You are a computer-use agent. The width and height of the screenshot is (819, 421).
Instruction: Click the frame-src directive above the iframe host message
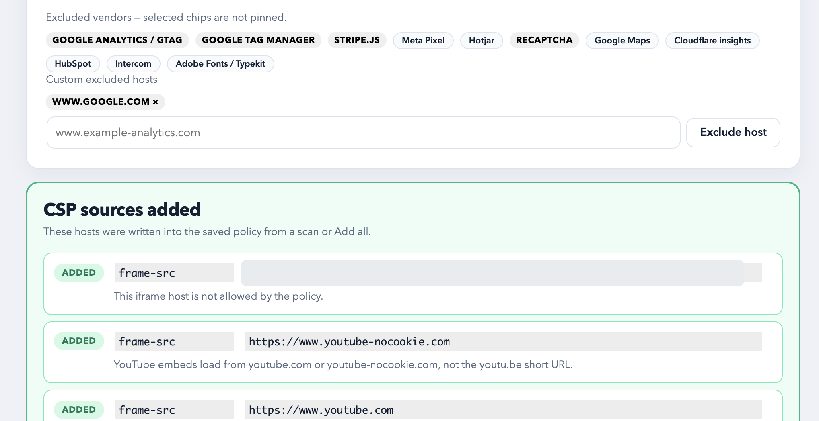click(174, 273)
